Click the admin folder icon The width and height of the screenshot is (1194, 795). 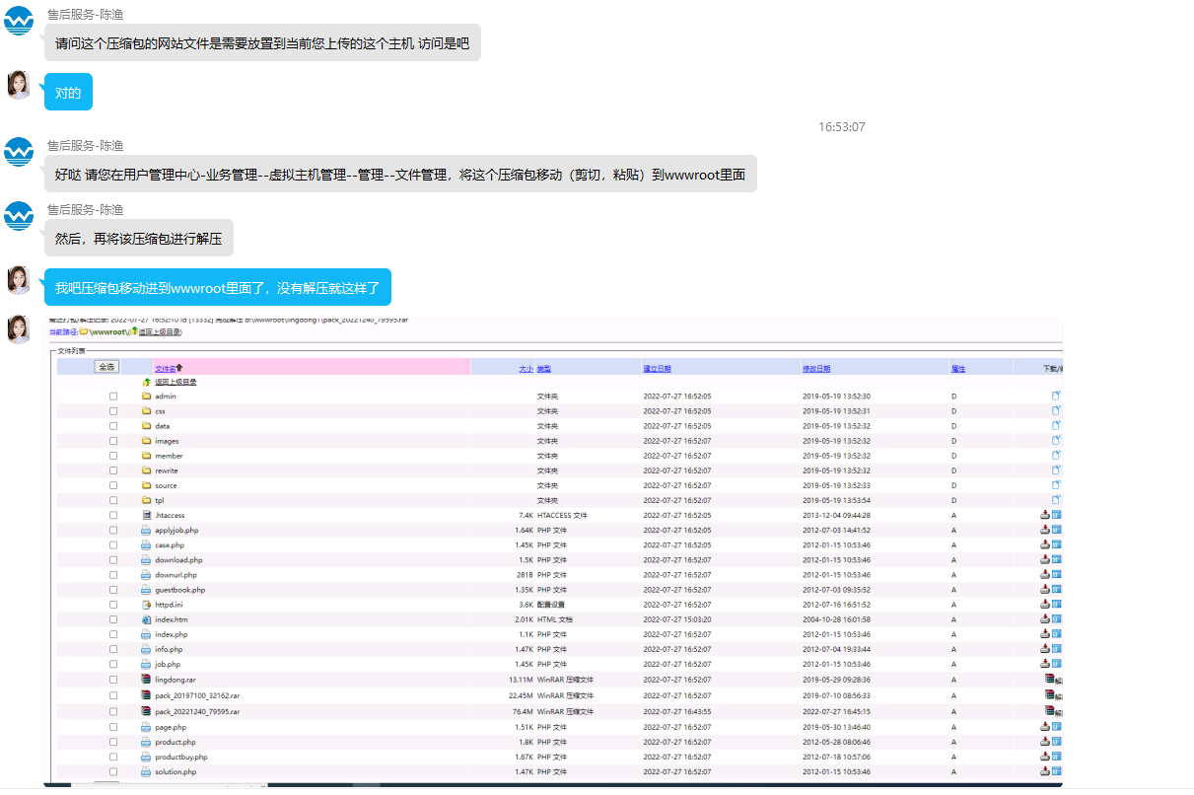146,397
